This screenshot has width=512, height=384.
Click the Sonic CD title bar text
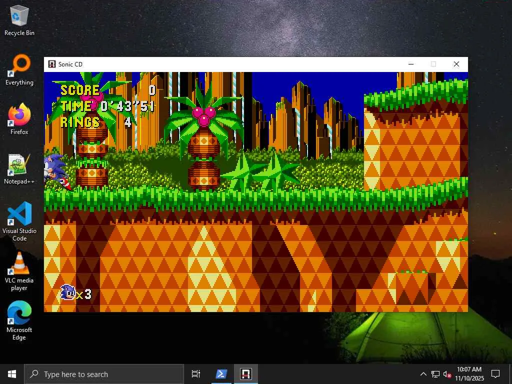point(70,64)
